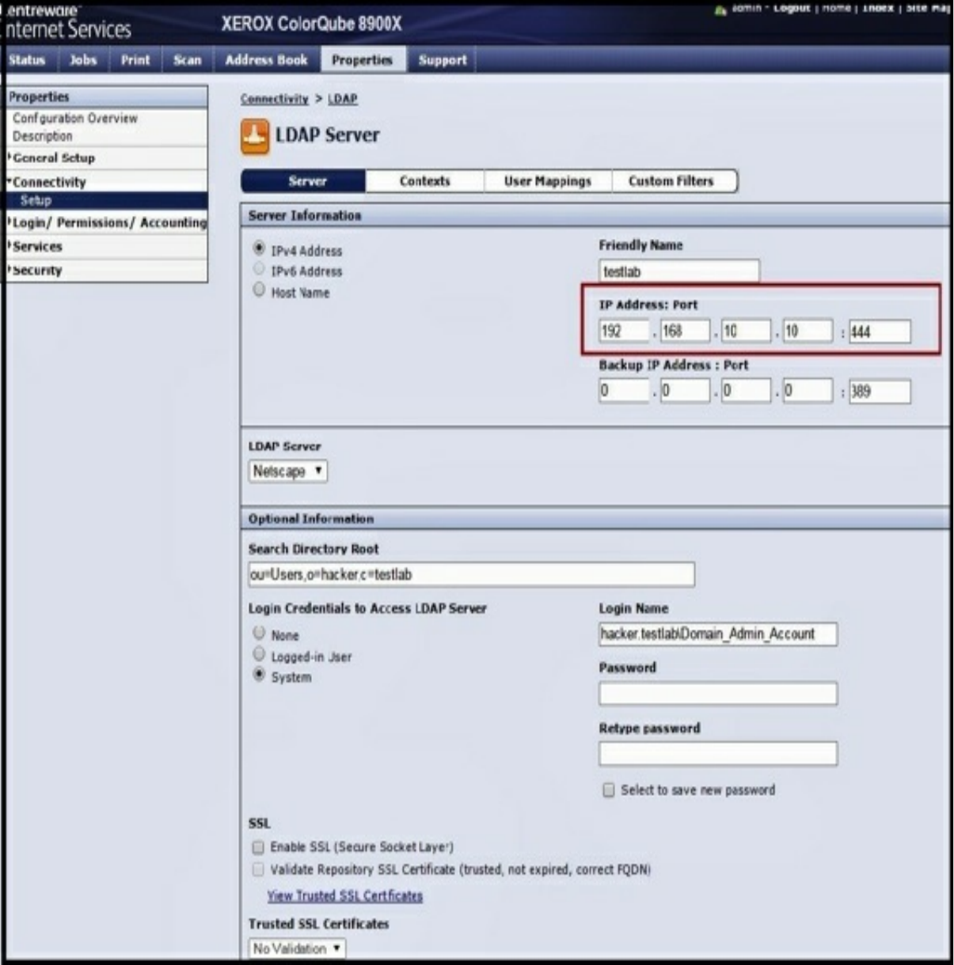Open the Properties top tab
The height and width of the screenshot is (965, 954).
[x=363, y=60]
